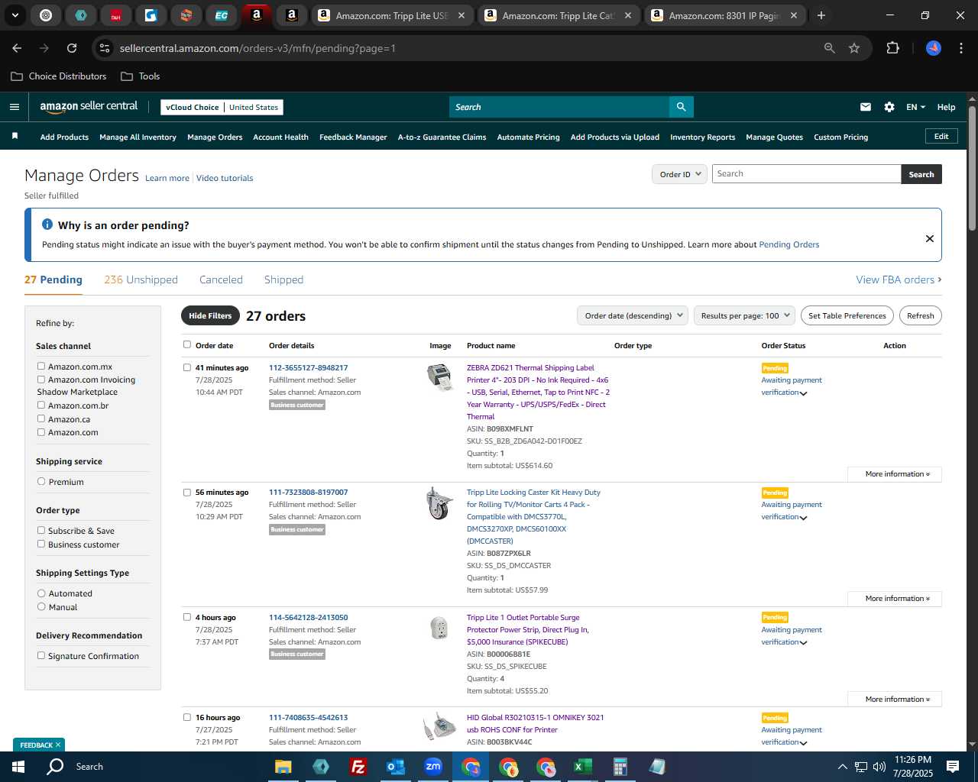The image size is (978, 782).
Task: Check the Subscribe & Save order type
Action: click(41, 530)
